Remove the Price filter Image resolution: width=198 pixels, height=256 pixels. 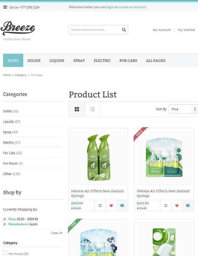(x=5, y=219)
